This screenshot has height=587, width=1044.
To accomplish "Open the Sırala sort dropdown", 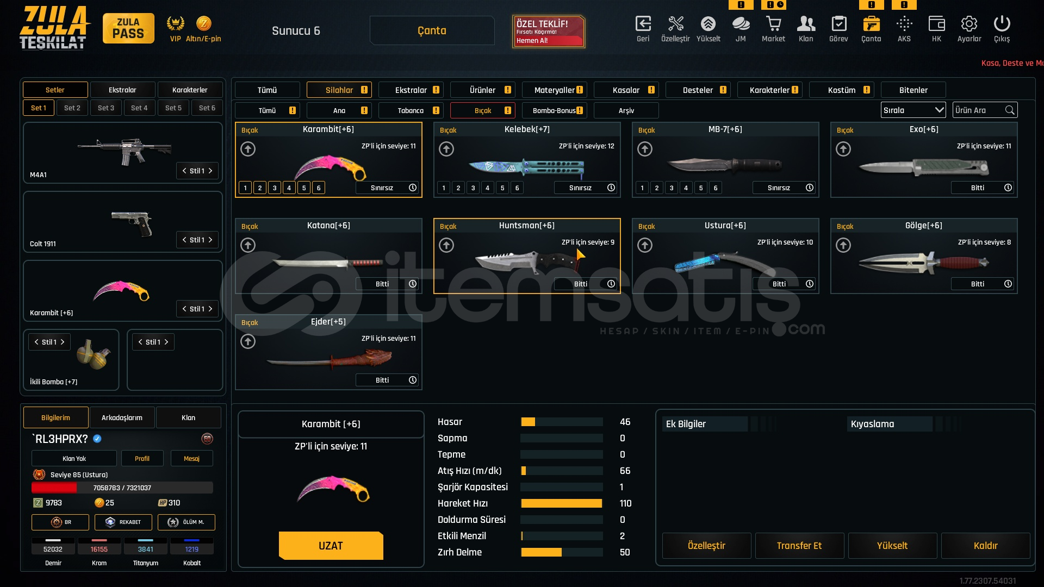I will tap(913, 110).
